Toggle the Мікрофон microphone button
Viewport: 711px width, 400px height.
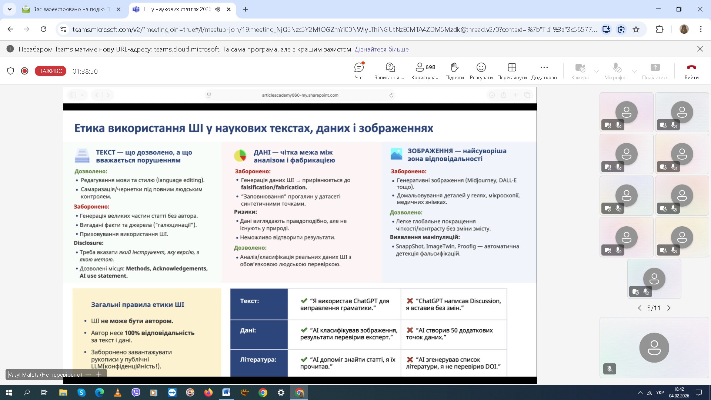click(x=616, y=71)
